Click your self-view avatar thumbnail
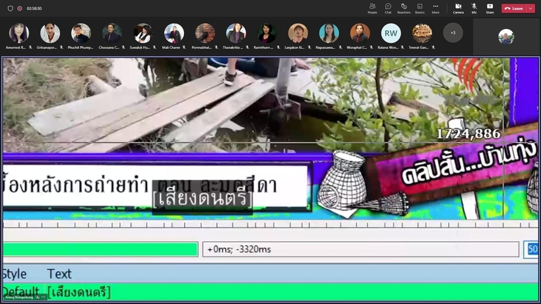 coord(506,36)
